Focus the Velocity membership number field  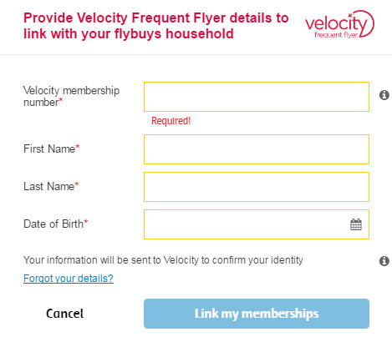tap(257, 97)
